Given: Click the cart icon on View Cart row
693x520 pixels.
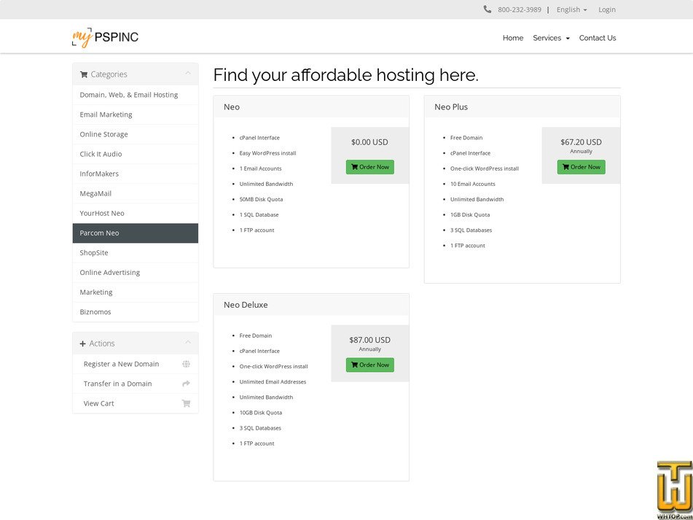Looking at the screenshot, I should point(186,403).
